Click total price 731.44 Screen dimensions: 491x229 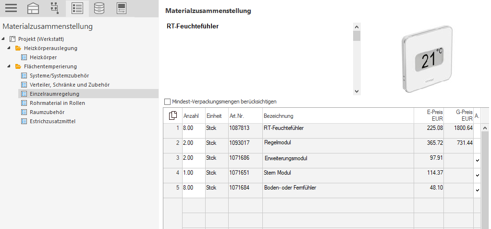point(466,143)
